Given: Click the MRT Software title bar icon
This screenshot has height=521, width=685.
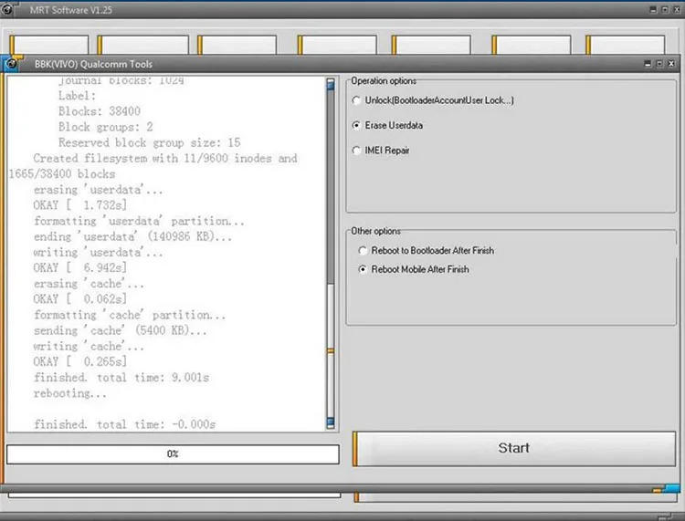Looking at the screenshot, I should [x=6, y=9].
